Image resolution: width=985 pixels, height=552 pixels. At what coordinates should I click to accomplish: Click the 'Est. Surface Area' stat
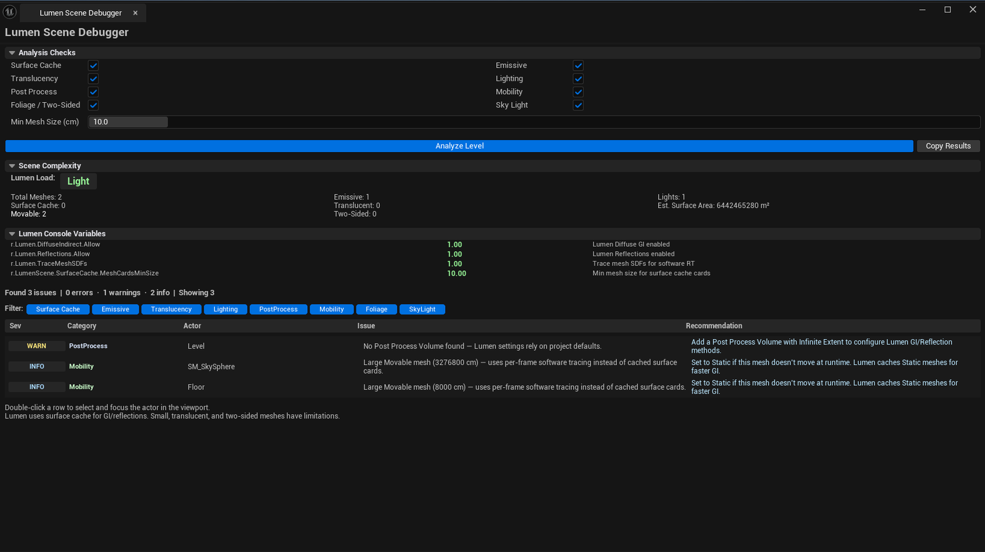point(714,206)
